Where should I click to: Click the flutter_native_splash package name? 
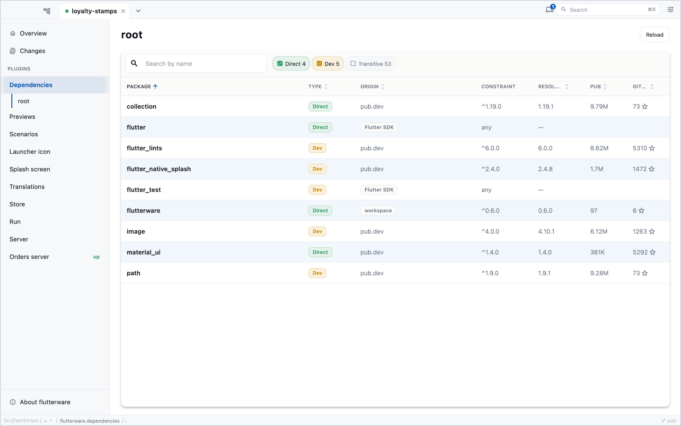(x=159, y=169)
